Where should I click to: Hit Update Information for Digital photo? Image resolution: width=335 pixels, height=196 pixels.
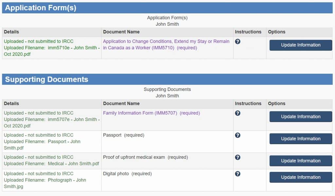[301, 177]
